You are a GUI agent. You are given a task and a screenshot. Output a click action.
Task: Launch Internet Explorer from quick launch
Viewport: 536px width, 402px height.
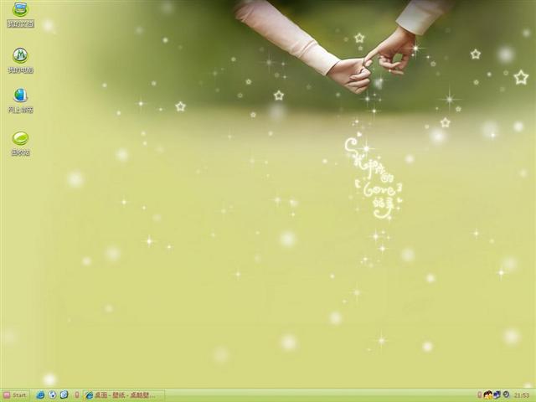click(x=40, y=395)
